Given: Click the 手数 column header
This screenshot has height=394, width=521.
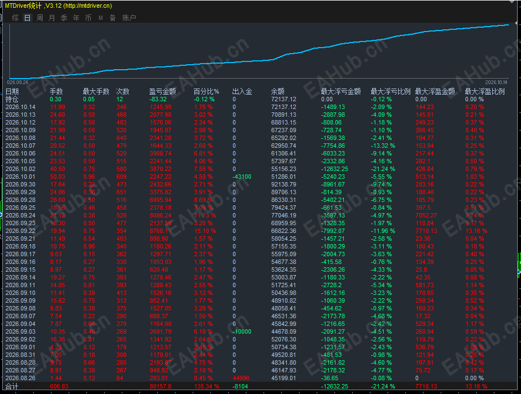Looking at the screenshot, I should click(56, 91).
